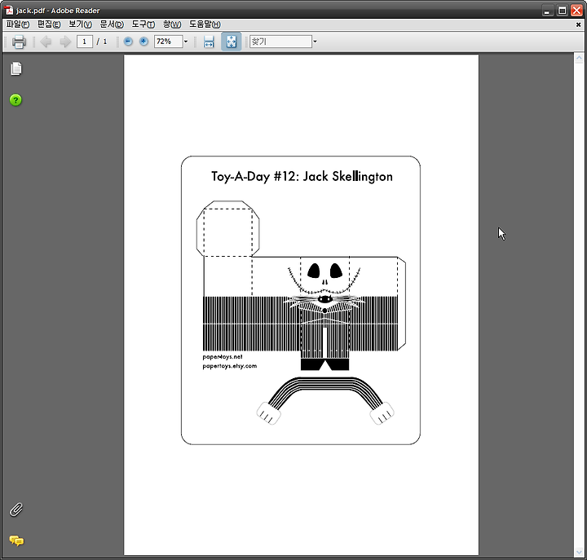The image size is (587, 560).
Task: Open the green How To help icon
Action: click(x=15, y=100)
